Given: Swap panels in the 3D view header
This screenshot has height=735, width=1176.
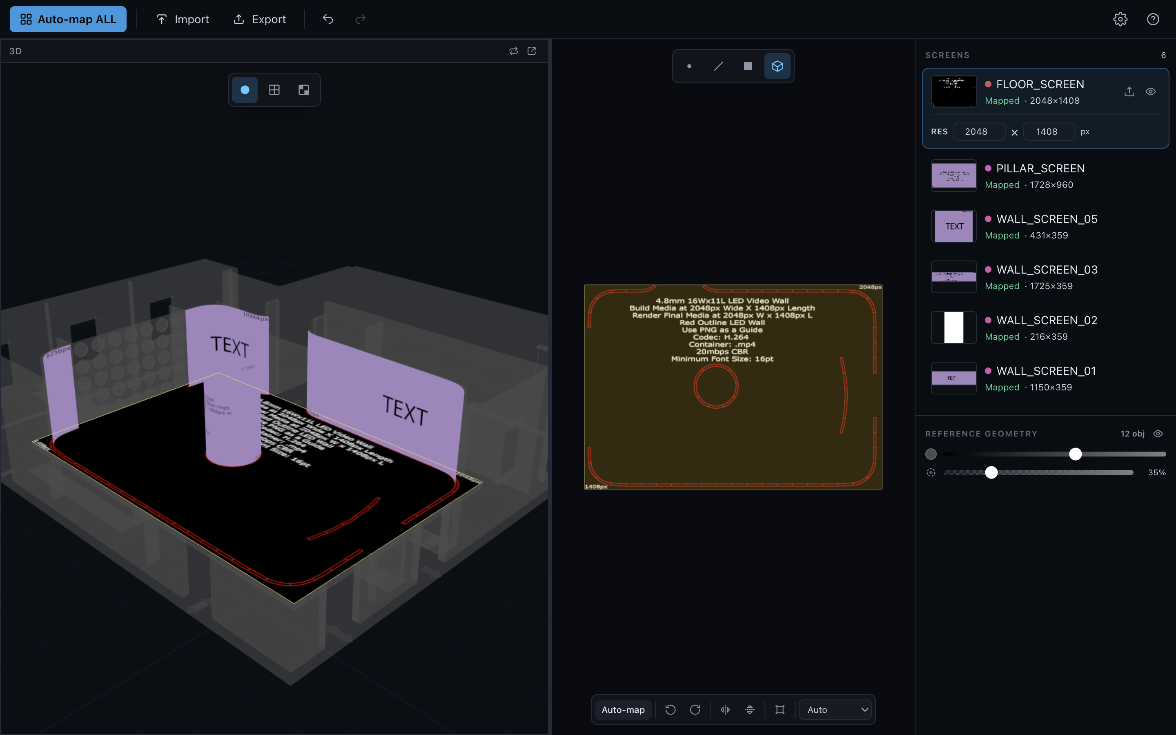Looking at the screenshot, I should (513, 51).
